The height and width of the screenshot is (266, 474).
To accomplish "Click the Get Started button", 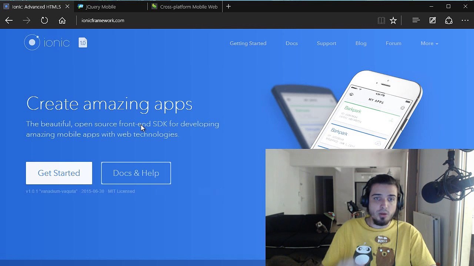I will [x=59, y=173].
